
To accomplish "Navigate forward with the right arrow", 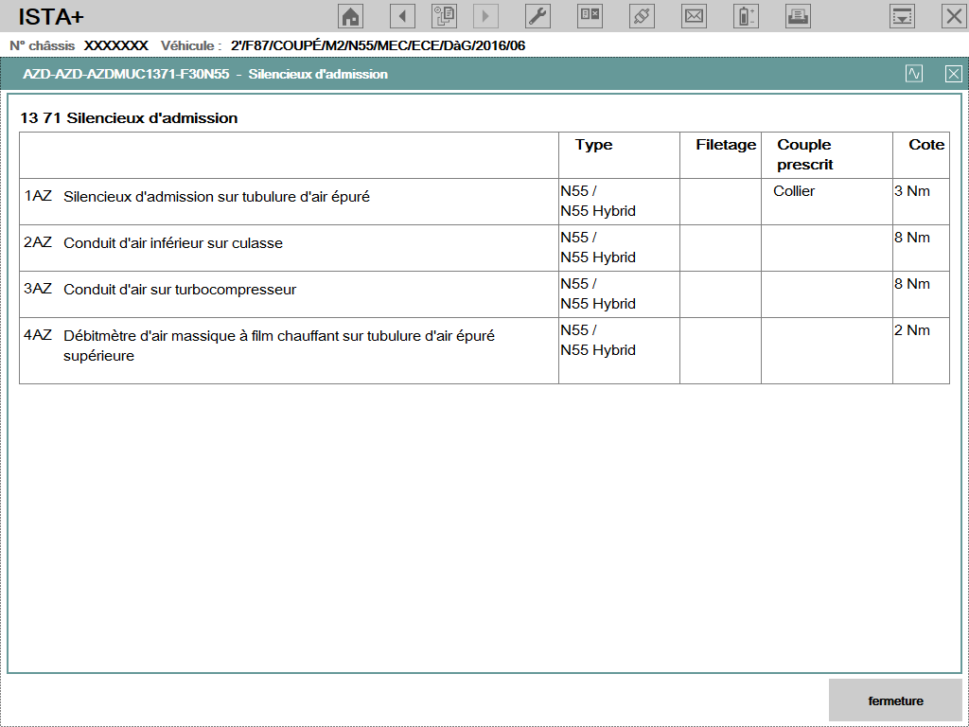I will tap(485, 16).
